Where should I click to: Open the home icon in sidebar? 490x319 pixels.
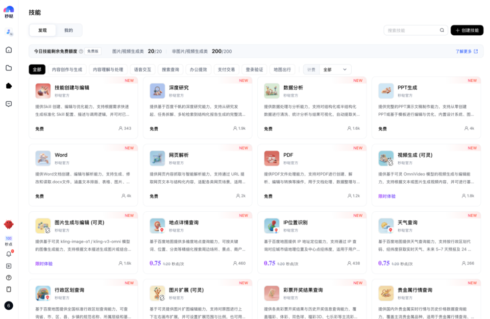[9, 49]
